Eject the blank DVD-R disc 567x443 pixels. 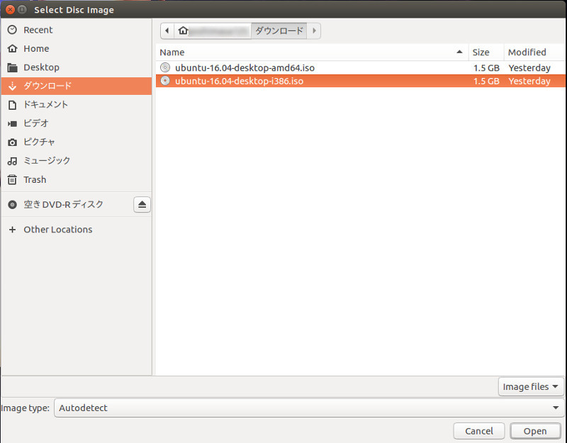coord(142,205)
